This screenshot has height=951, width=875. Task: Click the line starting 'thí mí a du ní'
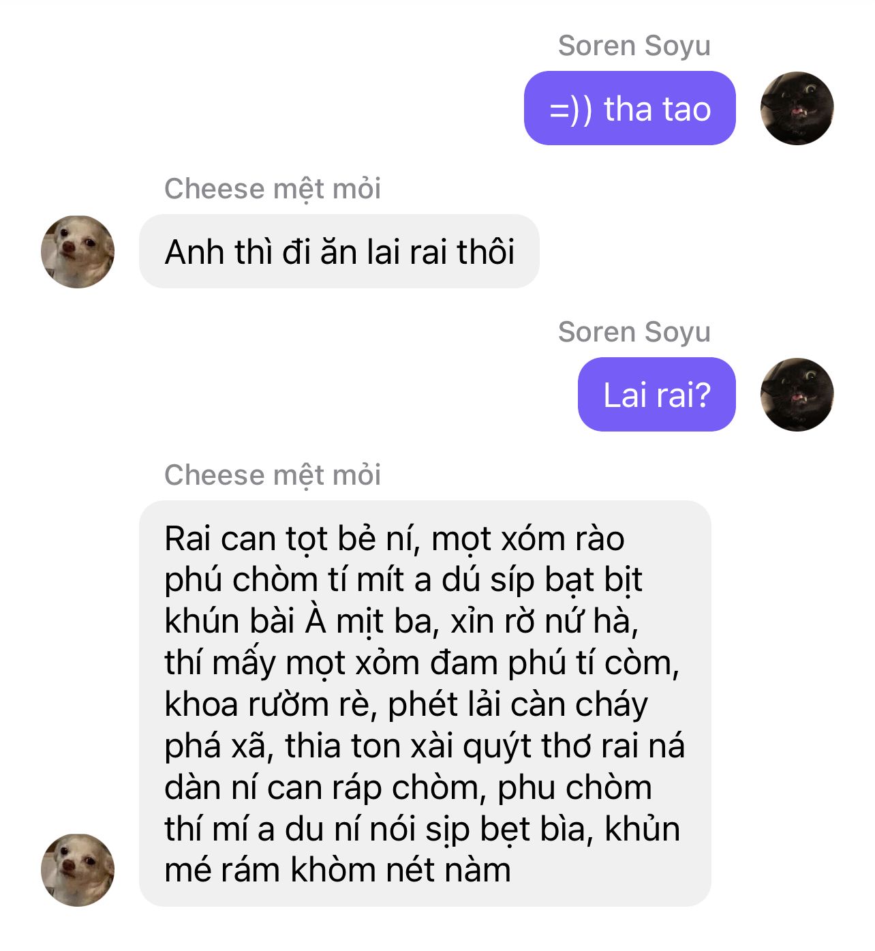pyautogui.click(x=423, y=830)
